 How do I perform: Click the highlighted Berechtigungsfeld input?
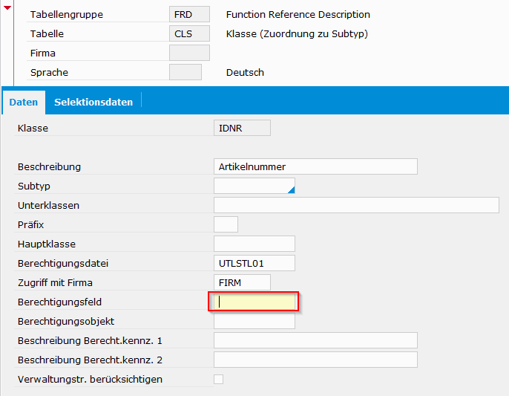254,302
